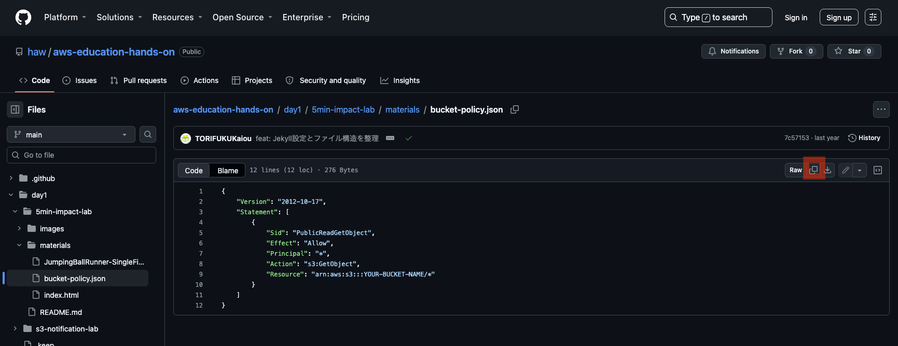Search this repository with the magnifier button
This screenshot has width=898, height=346.
[x=148, y=134]
